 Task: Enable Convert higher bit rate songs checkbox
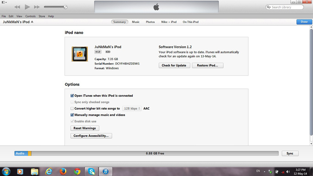tap(72, 109)
